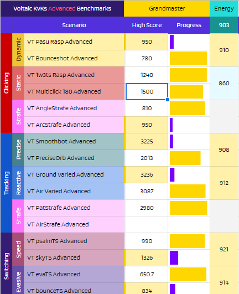Select the Speed subcategory label
The height and width of the screenshot is (294, 239).
[18, 249]
